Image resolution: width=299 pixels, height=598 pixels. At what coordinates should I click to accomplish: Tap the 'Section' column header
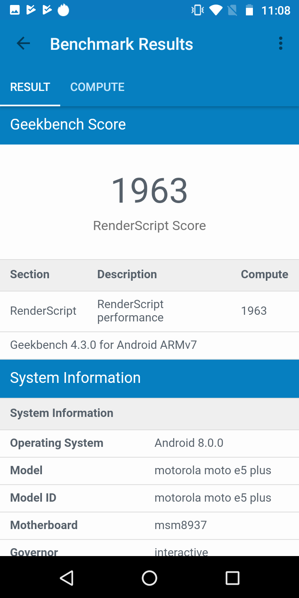29,274
